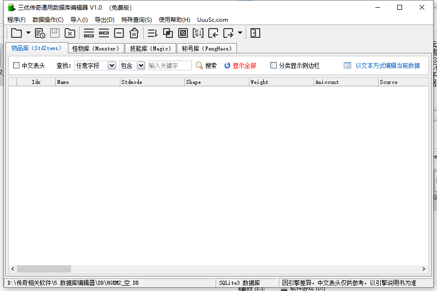Image resolution: width=437 pixels, height=291 pixels.
Task: Switch to the 怪物库 (Monster) tab
Action: coord(95,48)
